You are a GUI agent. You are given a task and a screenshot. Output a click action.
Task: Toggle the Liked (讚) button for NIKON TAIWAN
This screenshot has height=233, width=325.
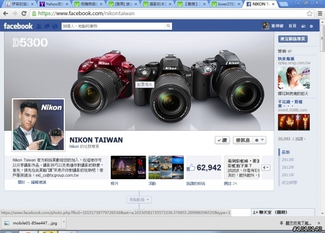222,140
